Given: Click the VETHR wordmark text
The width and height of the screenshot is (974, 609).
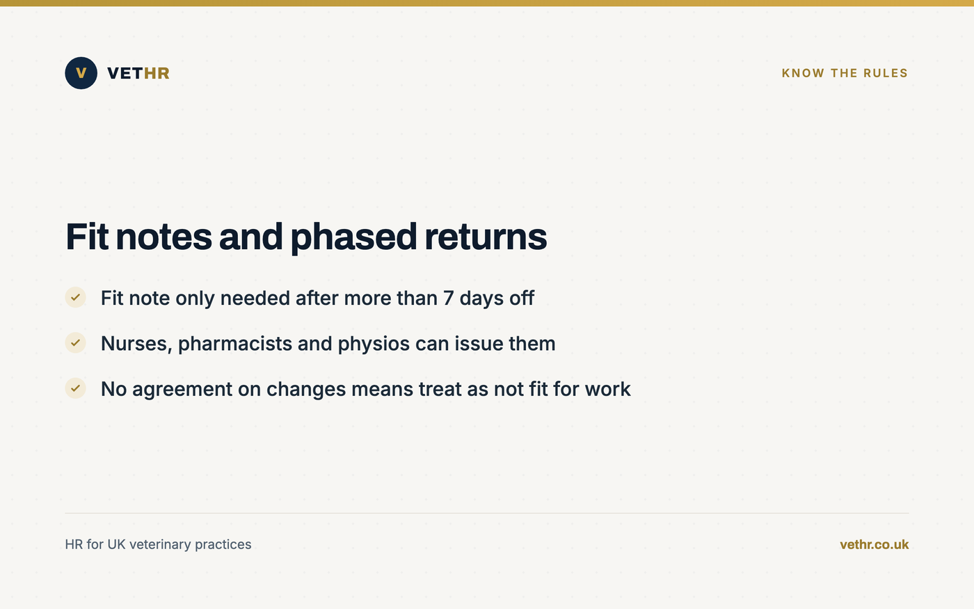Looking at the screenshot, I should click(138, 73).
